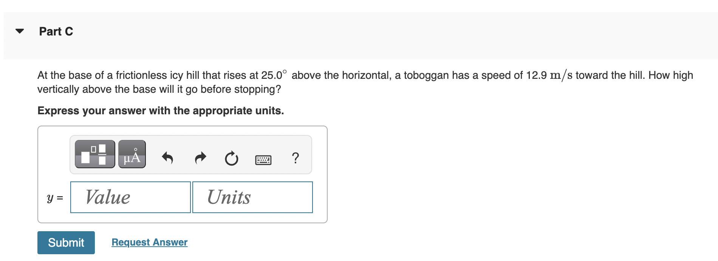Submit your answer for Part C
The width and height of the screenshot is (718, 261).
coord(66,243)
